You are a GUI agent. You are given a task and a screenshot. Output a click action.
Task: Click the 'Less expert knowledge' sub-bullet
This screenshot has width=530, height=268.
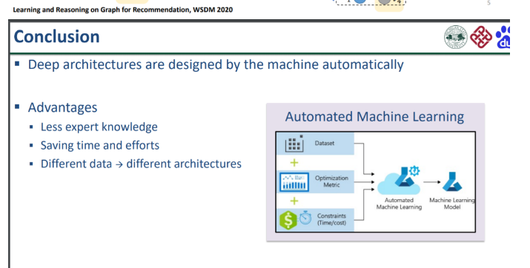click(x=99, y=127)
